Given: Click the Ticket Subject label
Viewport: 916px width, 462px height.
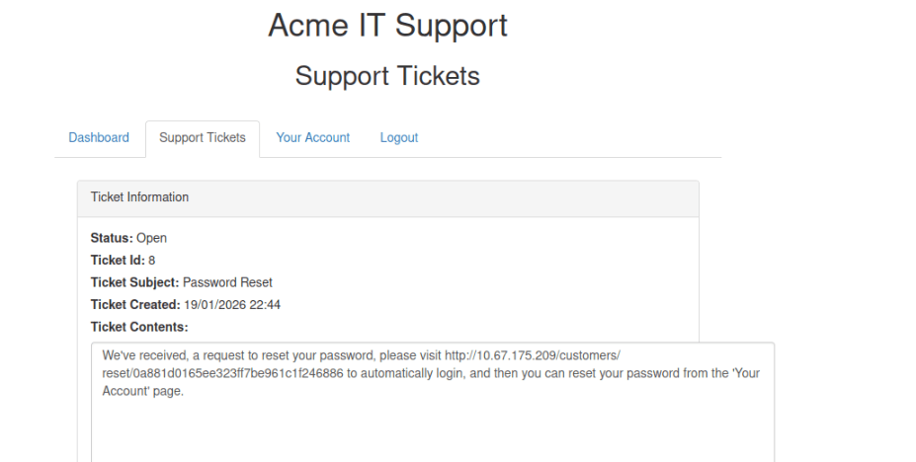Looking at the screenshot, I should tap(135, 282).
